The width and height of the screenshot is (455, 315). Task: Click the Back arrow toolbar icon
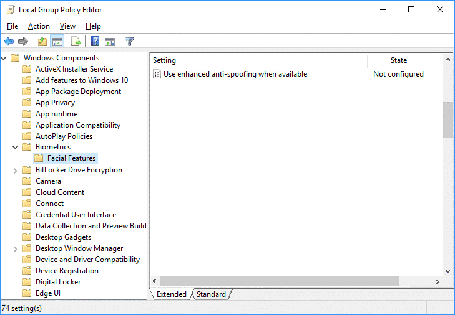(9, 42)
